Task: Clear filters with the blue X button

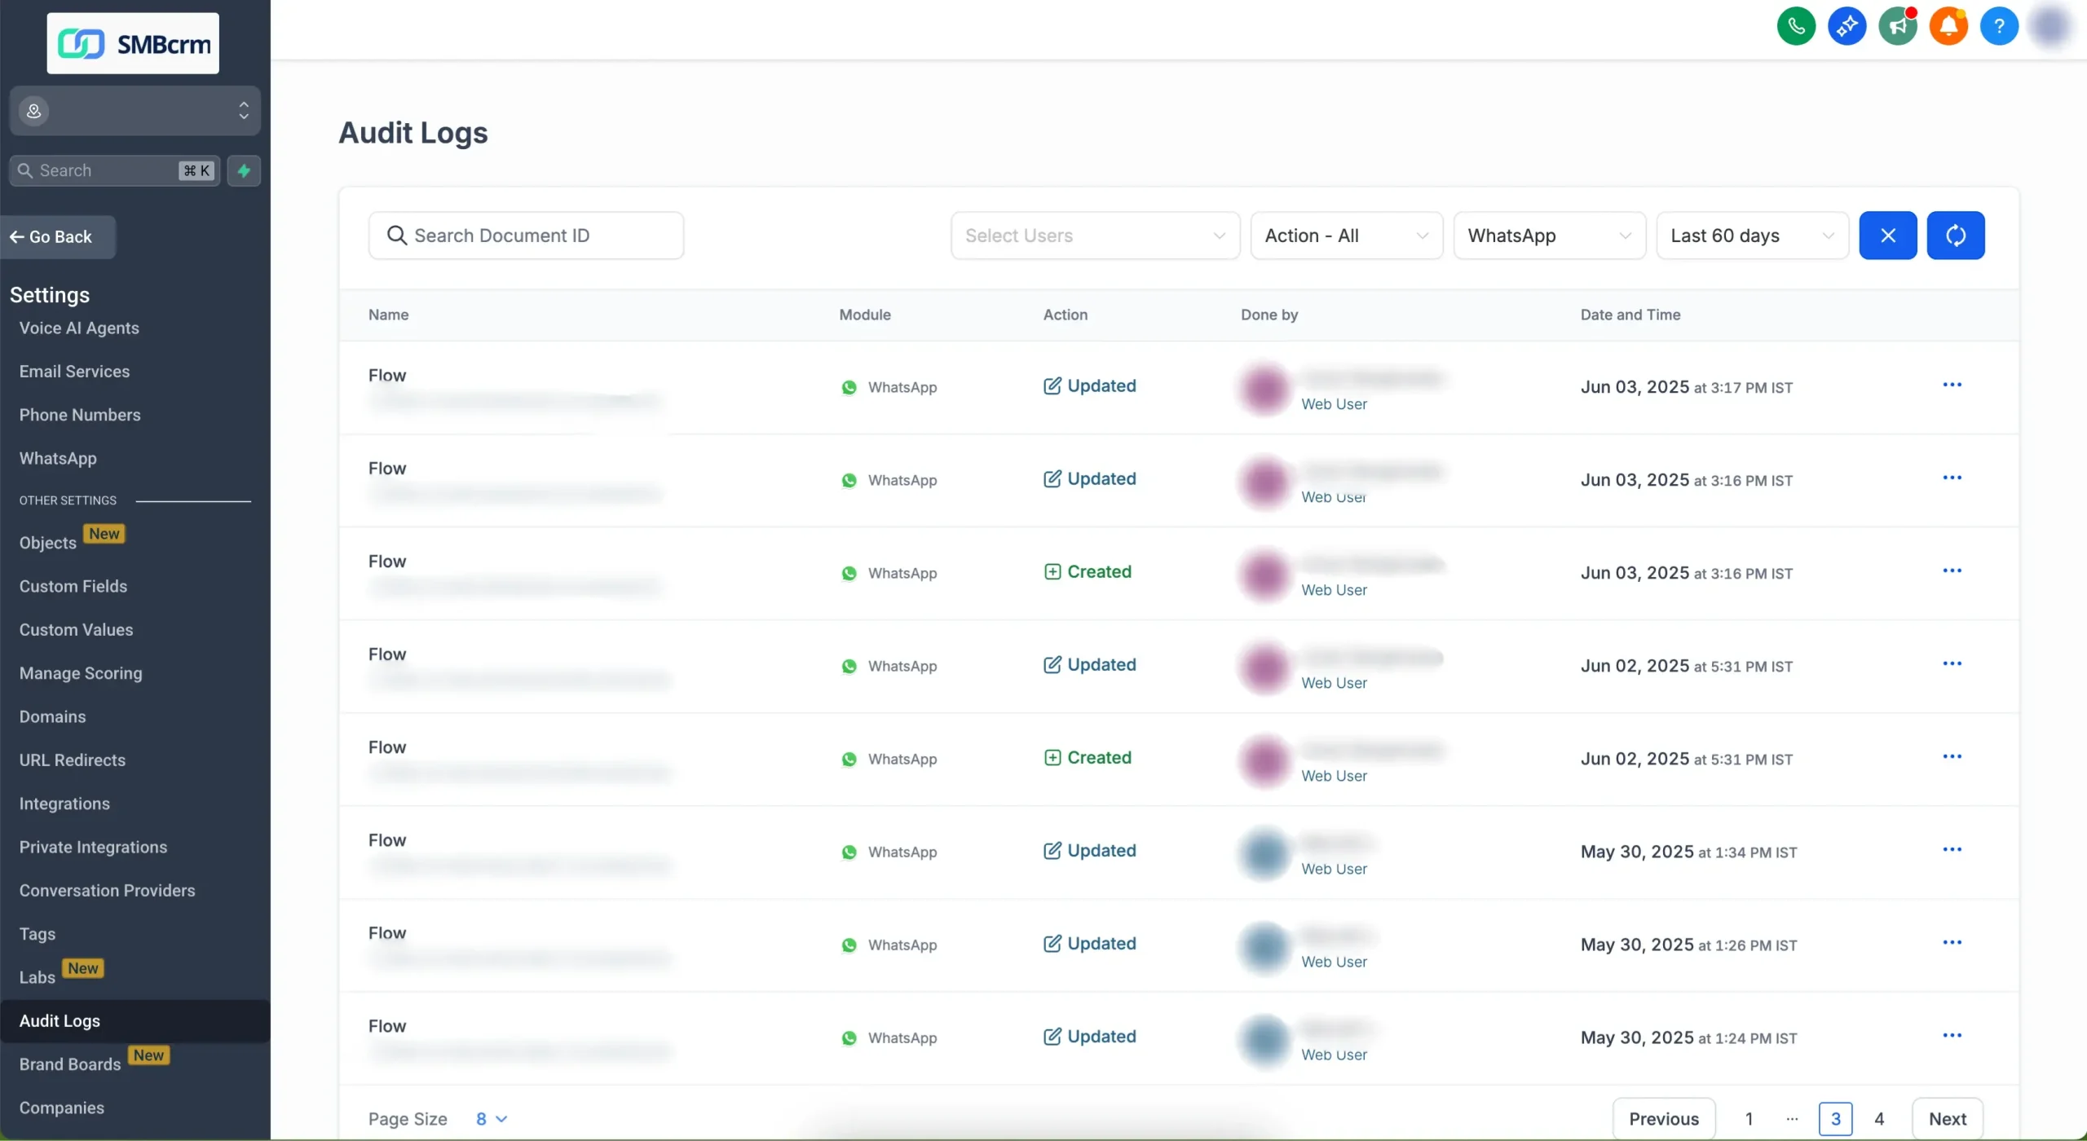Action: 1888,236
